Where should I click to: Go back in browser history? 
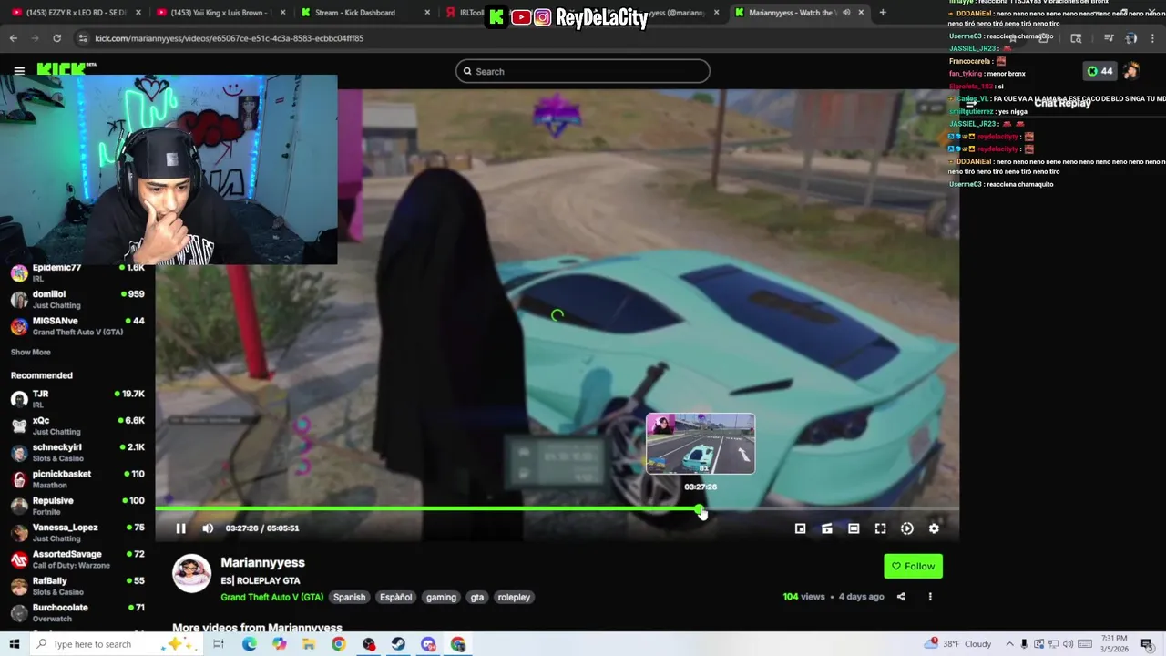pos(13,38)
